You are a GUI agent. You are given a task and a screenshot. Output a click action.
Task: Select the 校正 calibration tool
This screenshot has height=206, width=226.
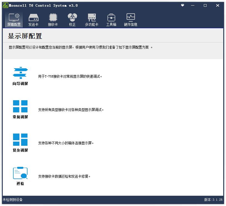tap(72, 20)
